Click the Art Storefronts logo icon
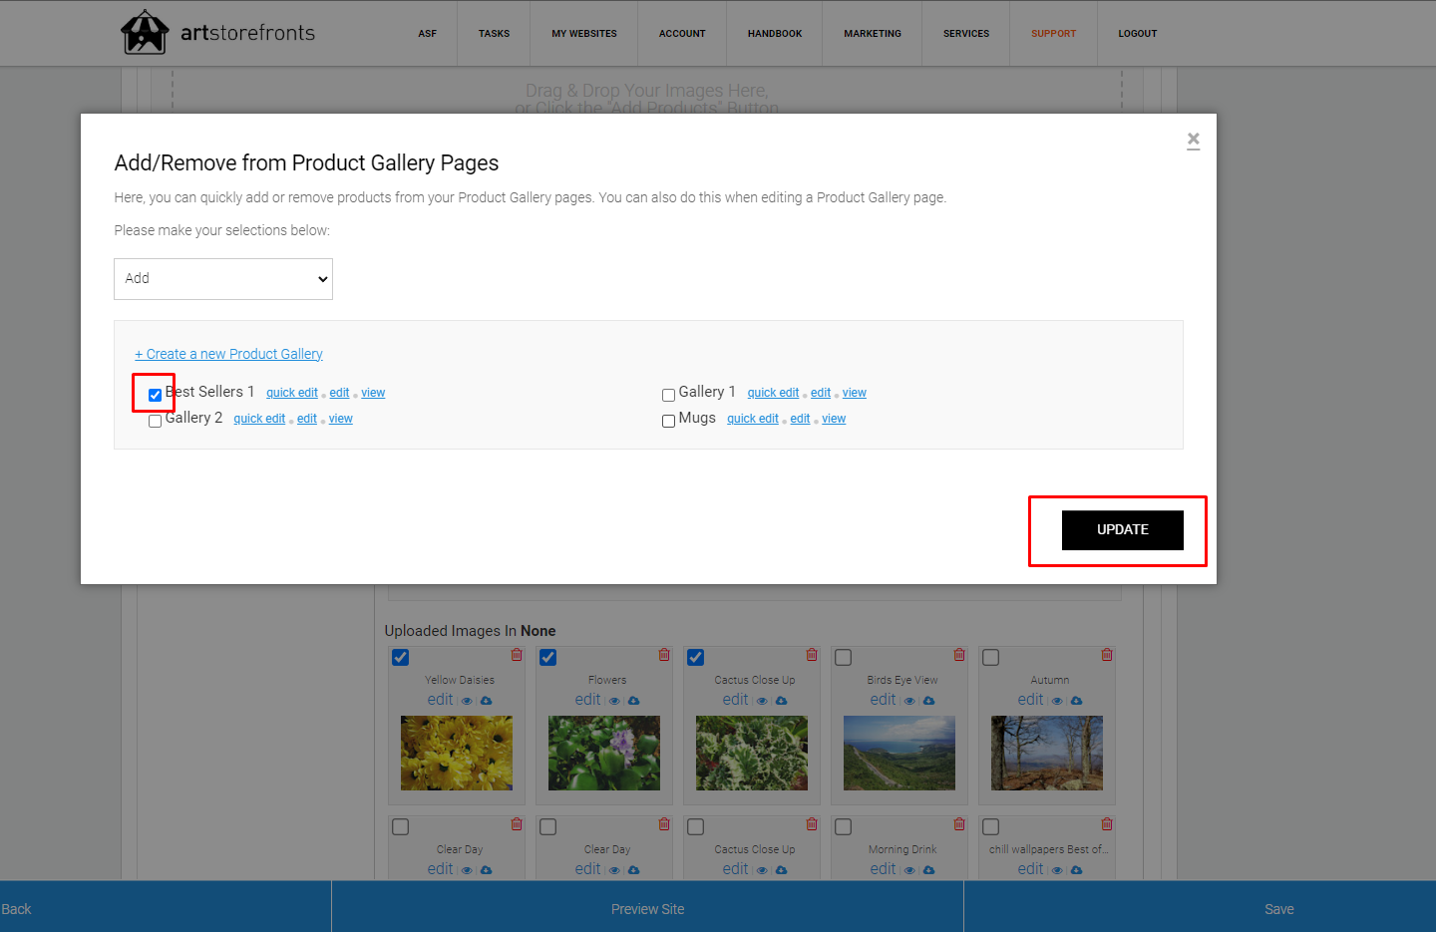The image size is (1436, 932). (x=145, y=32)
